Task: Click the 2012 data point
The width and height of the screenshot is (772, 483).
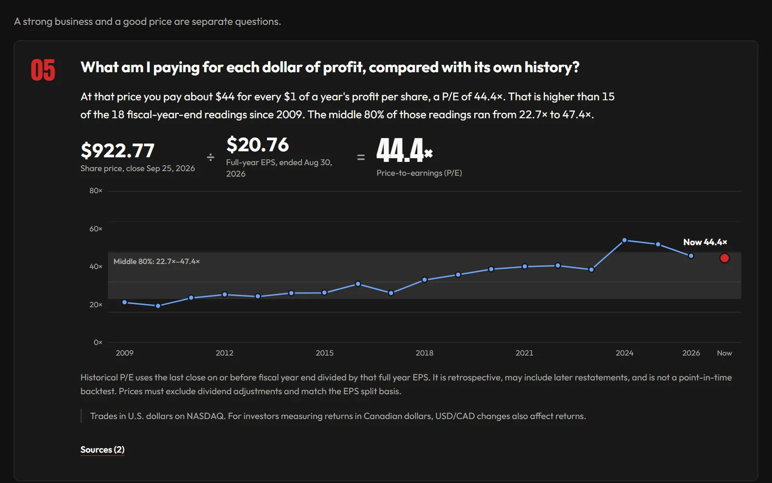Action: pyautogui.click(x=224, y=295)
